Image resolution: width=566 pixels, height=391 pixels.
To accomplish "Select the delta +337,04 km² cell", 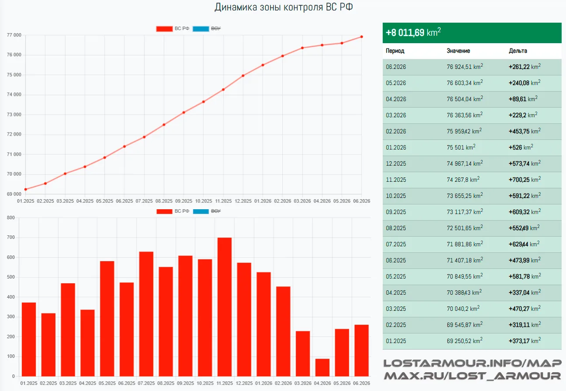I will [525, 292].
